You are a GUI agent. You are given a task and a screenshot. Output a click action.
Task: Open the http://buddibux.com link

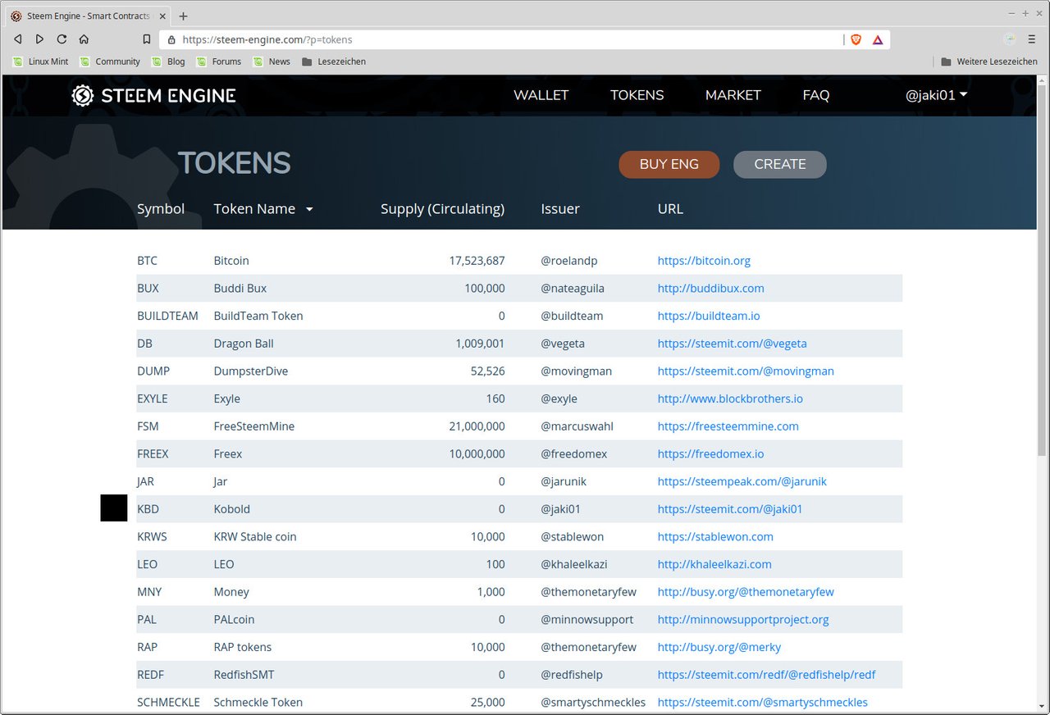tap(710, 289)
